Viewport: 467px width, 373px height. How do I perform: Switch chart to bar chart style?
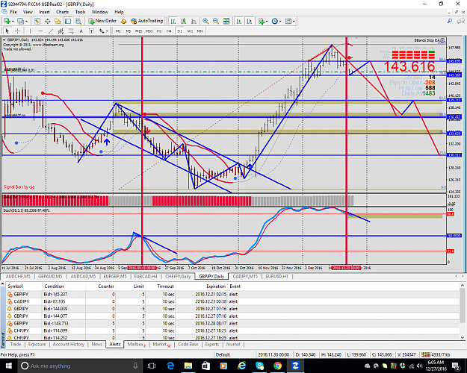tap(173, 21)
